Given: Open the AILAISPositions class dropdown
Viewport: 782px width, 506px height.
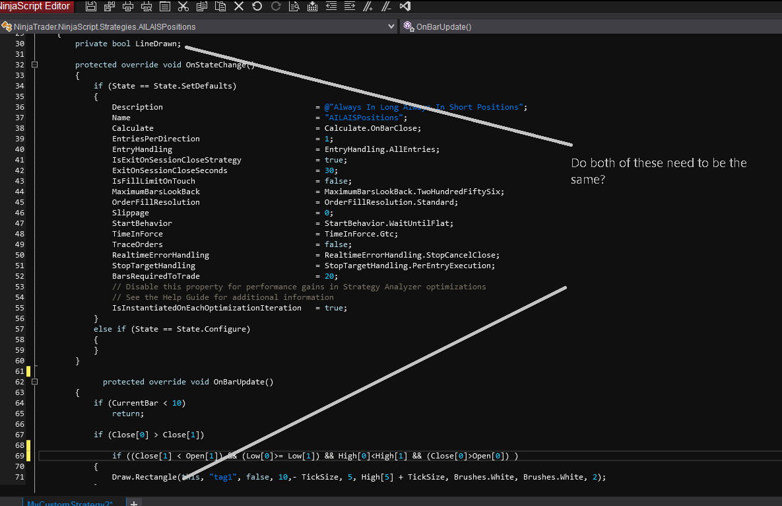Looking at the screenshot, I should pyautogui.click(x=391, y=27).
